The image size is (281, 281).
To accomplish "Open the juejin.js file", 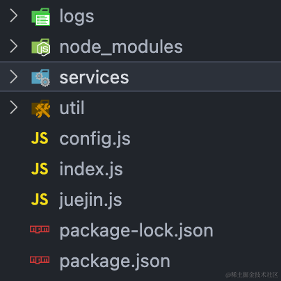I will [90, 200].
